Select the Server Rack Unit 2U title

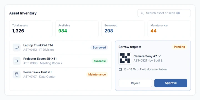[37, 72]
